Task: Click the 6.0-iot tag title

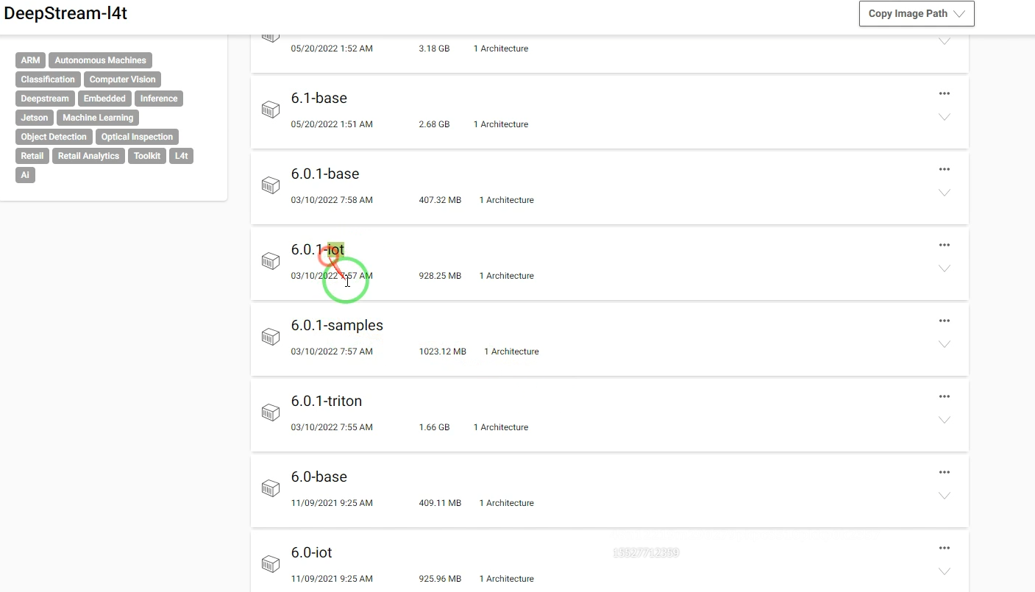Action: (312, 552)
